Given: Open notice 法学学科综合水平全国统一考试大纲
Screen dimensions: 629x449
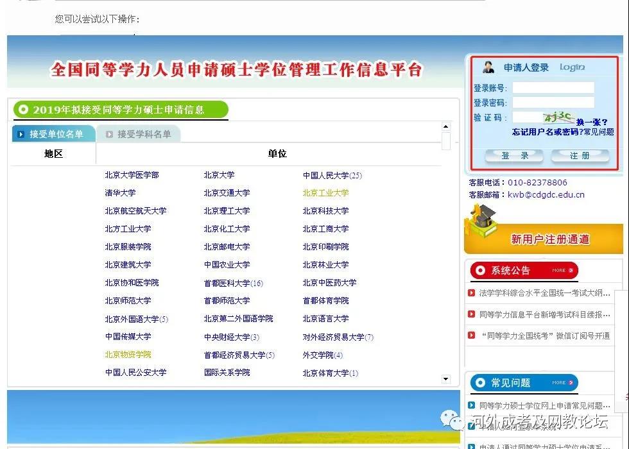Looking at the screenshot, I should [x=545, y=293].
